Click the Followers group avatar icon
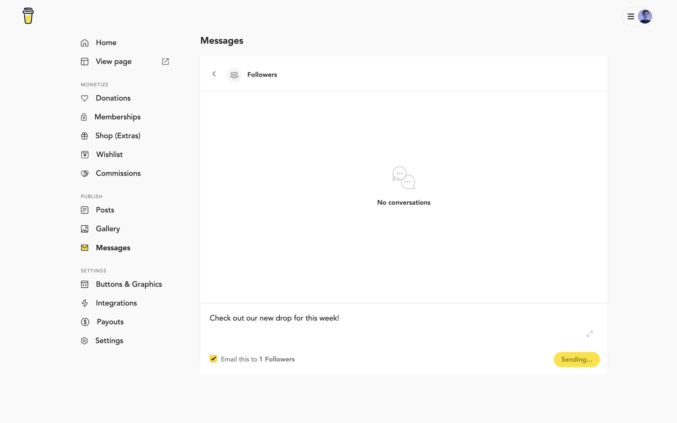 234,75
